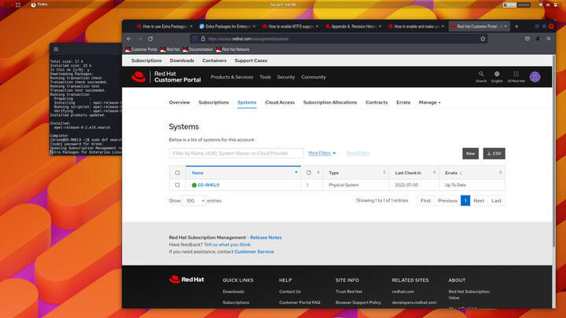Screen dimensions: 566x318
Task: Open the Manage dropdown menu
Action: (x=429, y=102)
